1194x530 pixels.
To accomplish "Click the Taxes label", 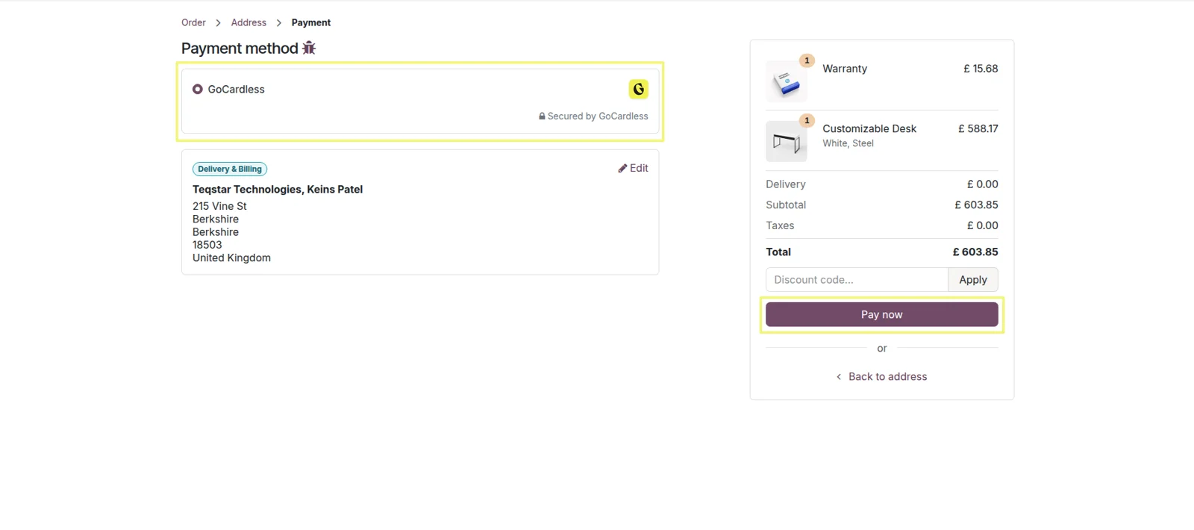I will [x=780, y=225].
